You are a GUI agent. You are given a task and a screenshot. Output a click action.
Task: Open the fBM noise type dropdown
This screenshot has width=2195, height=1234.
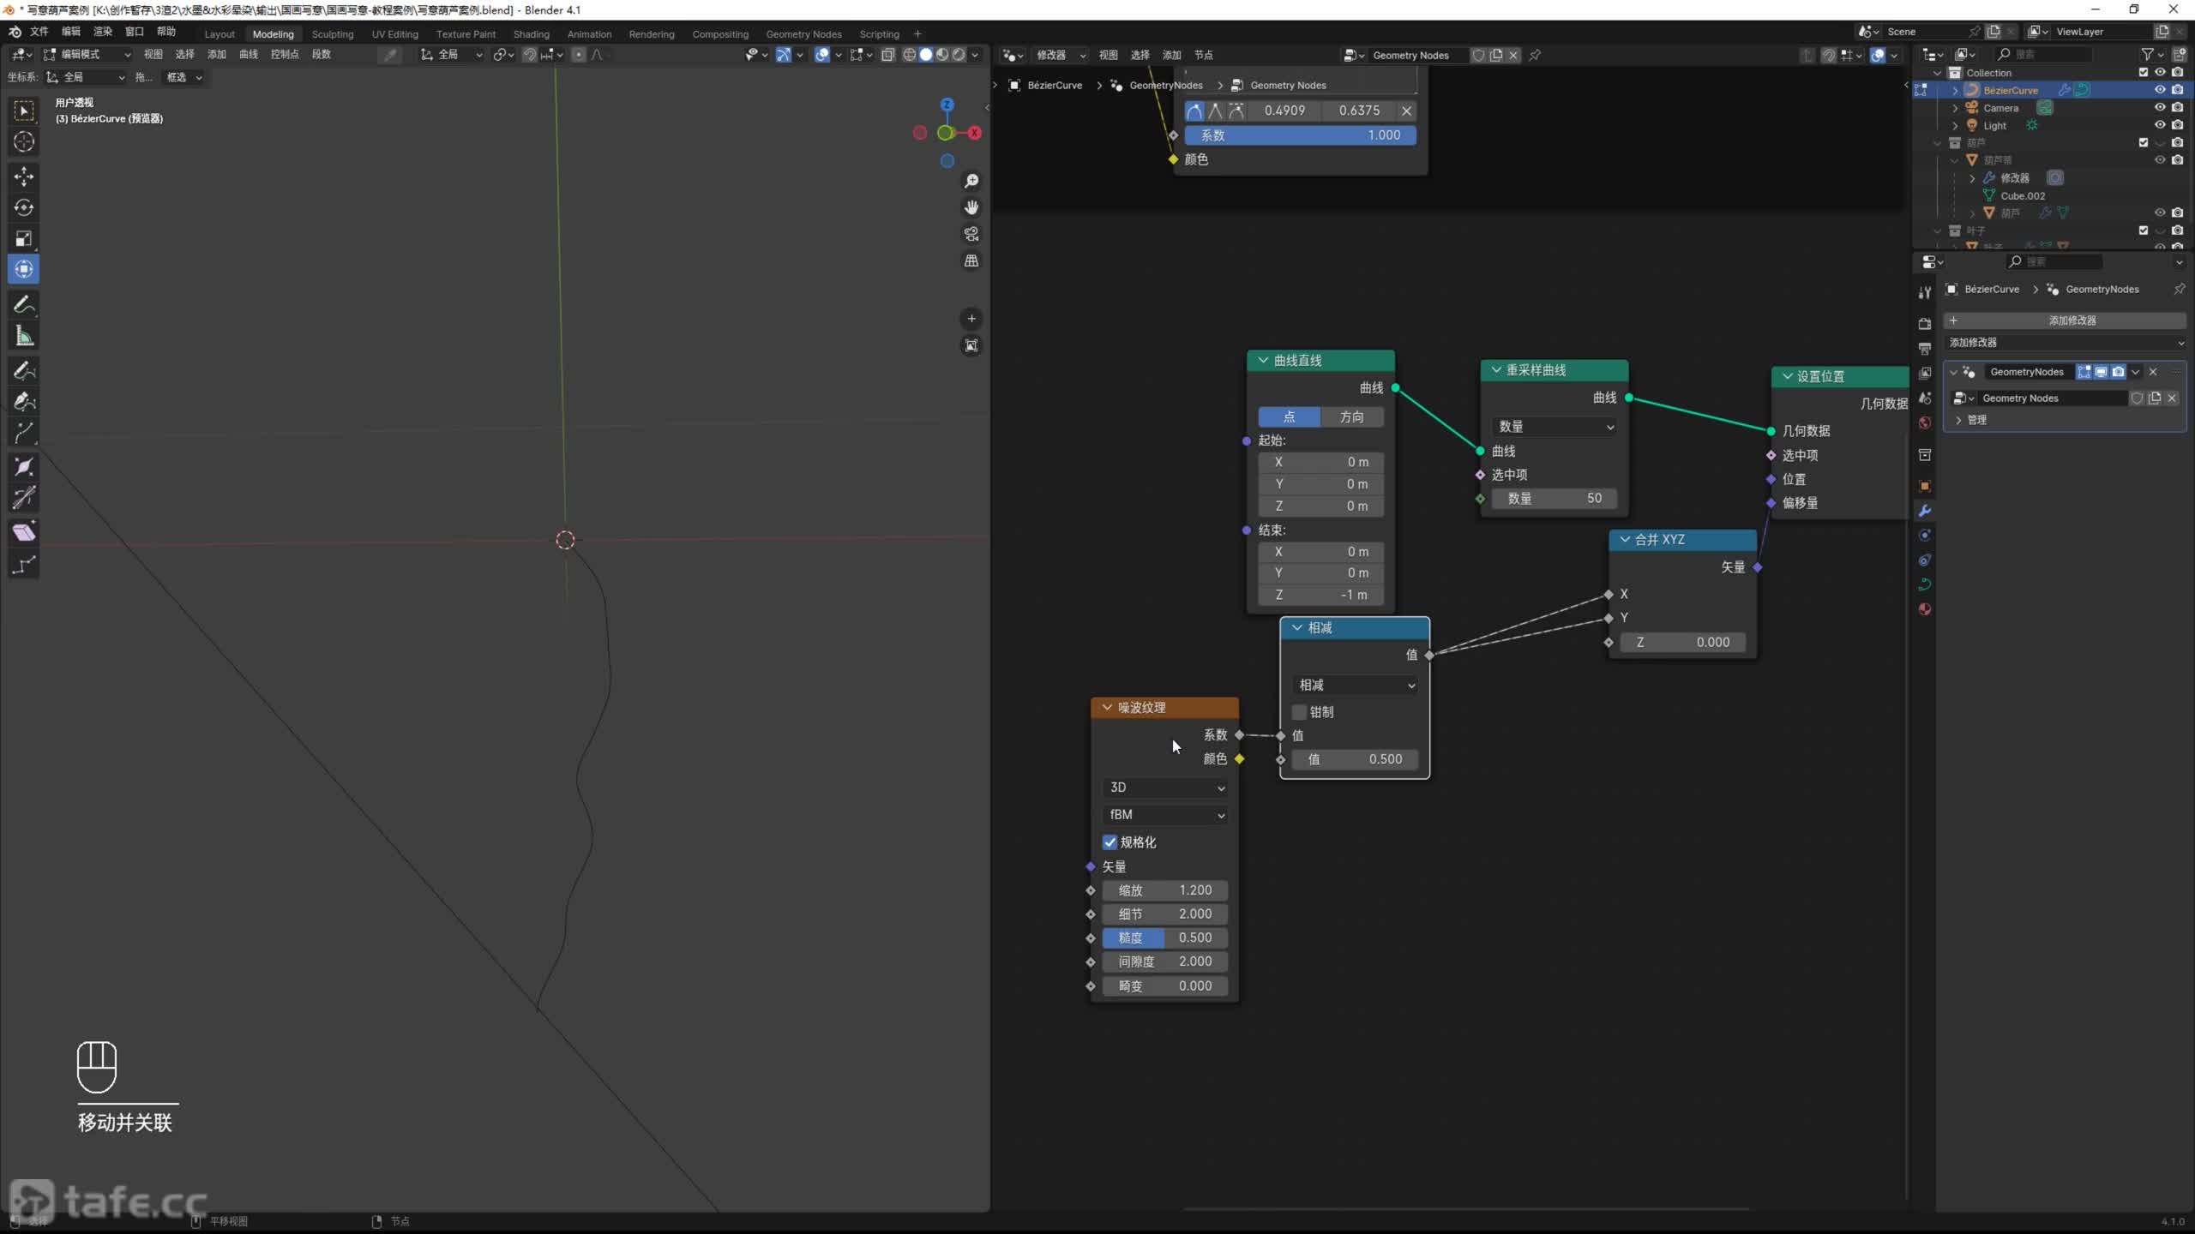tap(1164, 815)
